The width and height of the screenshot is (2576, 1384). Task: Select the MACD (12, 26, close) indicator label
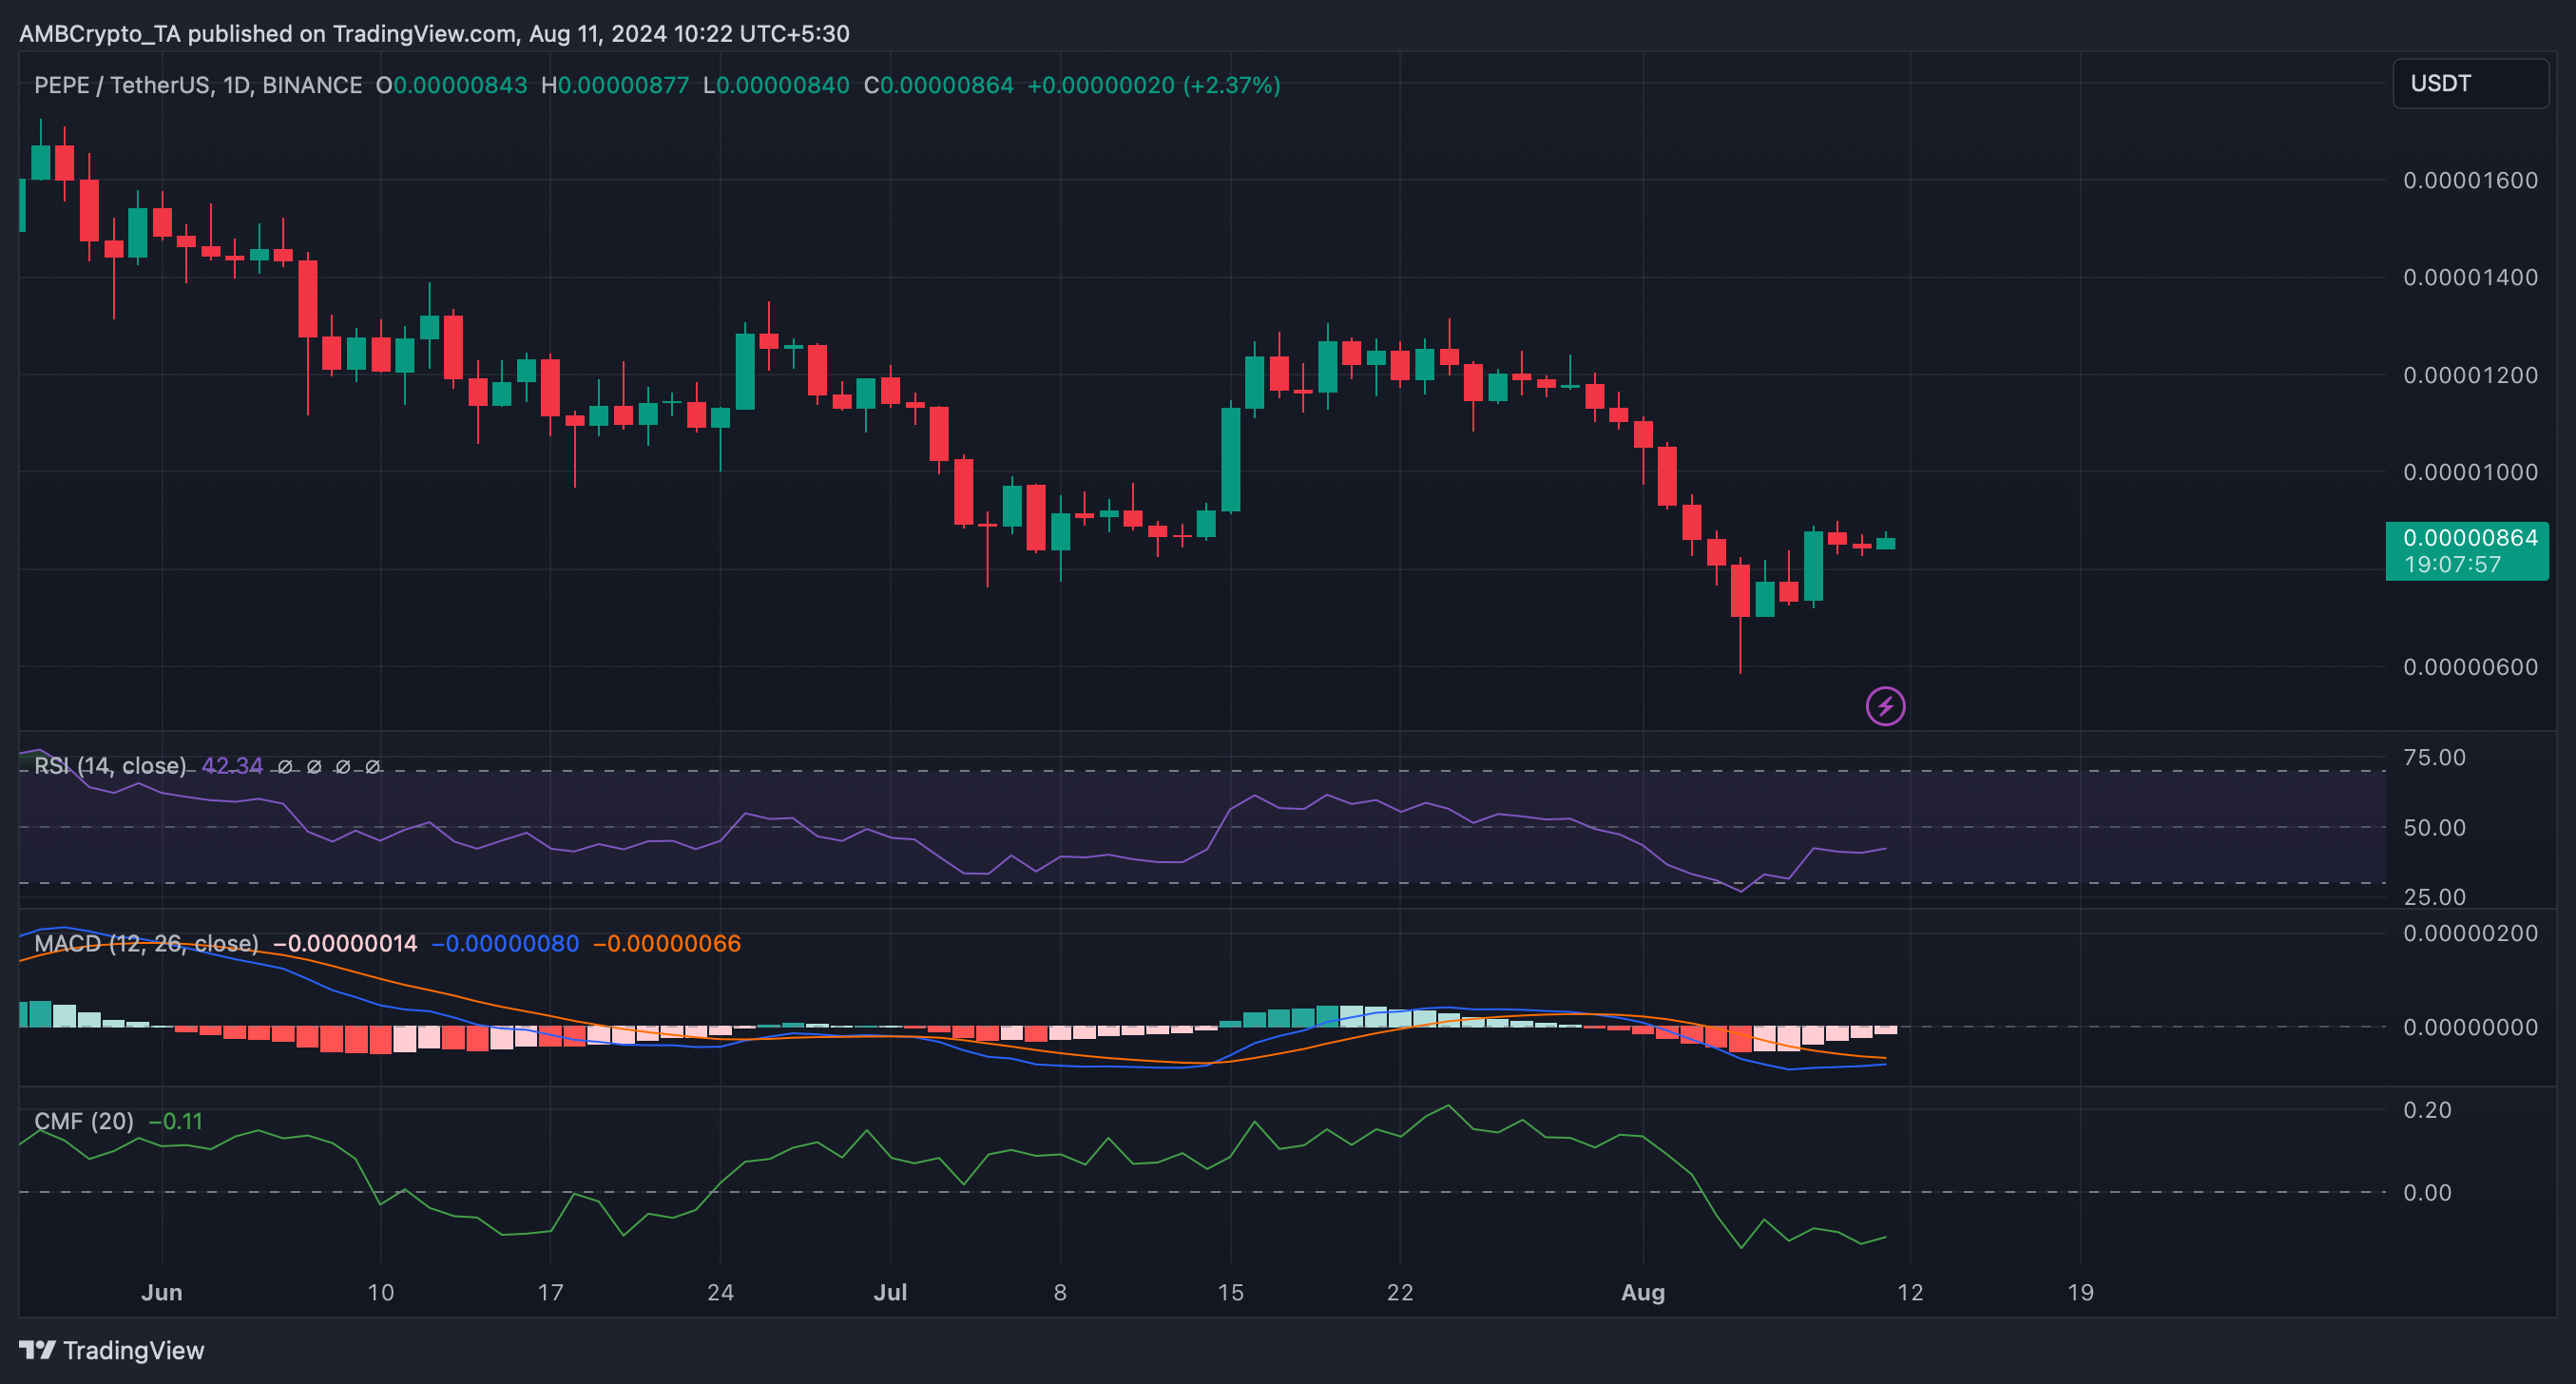click(x=146, y=943)
